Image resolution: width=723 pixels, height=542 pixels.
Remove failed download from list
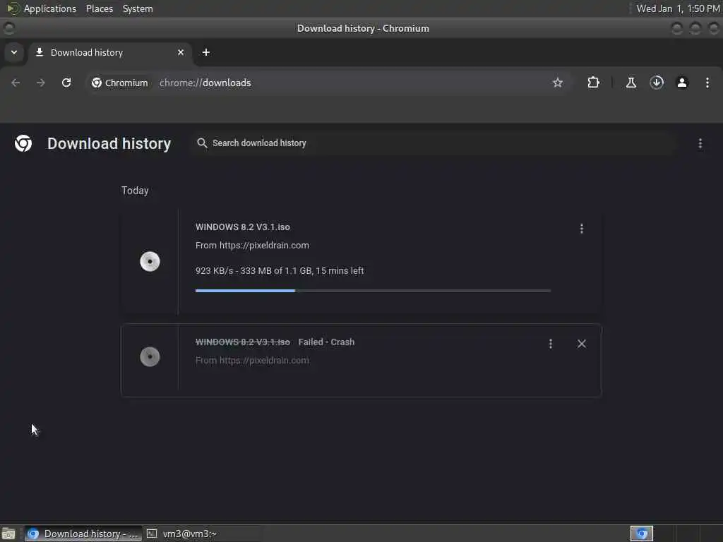582,344
